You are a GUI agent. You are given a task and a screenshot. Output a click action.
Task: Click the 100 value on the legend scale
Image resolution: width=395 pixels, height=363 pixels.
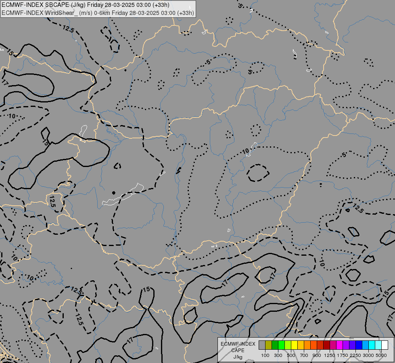point(265,355)
